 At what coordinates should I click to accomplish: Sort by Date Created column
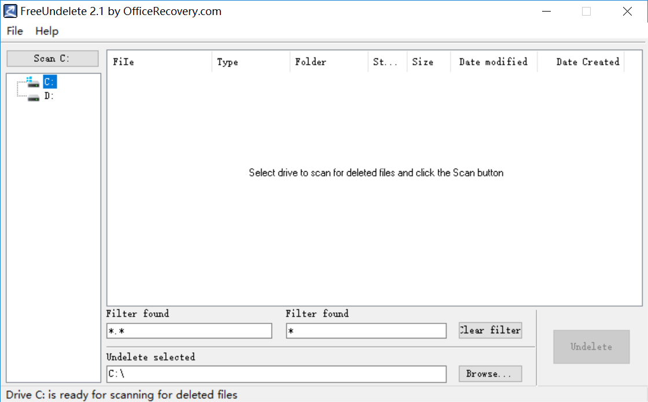[581, 62]
